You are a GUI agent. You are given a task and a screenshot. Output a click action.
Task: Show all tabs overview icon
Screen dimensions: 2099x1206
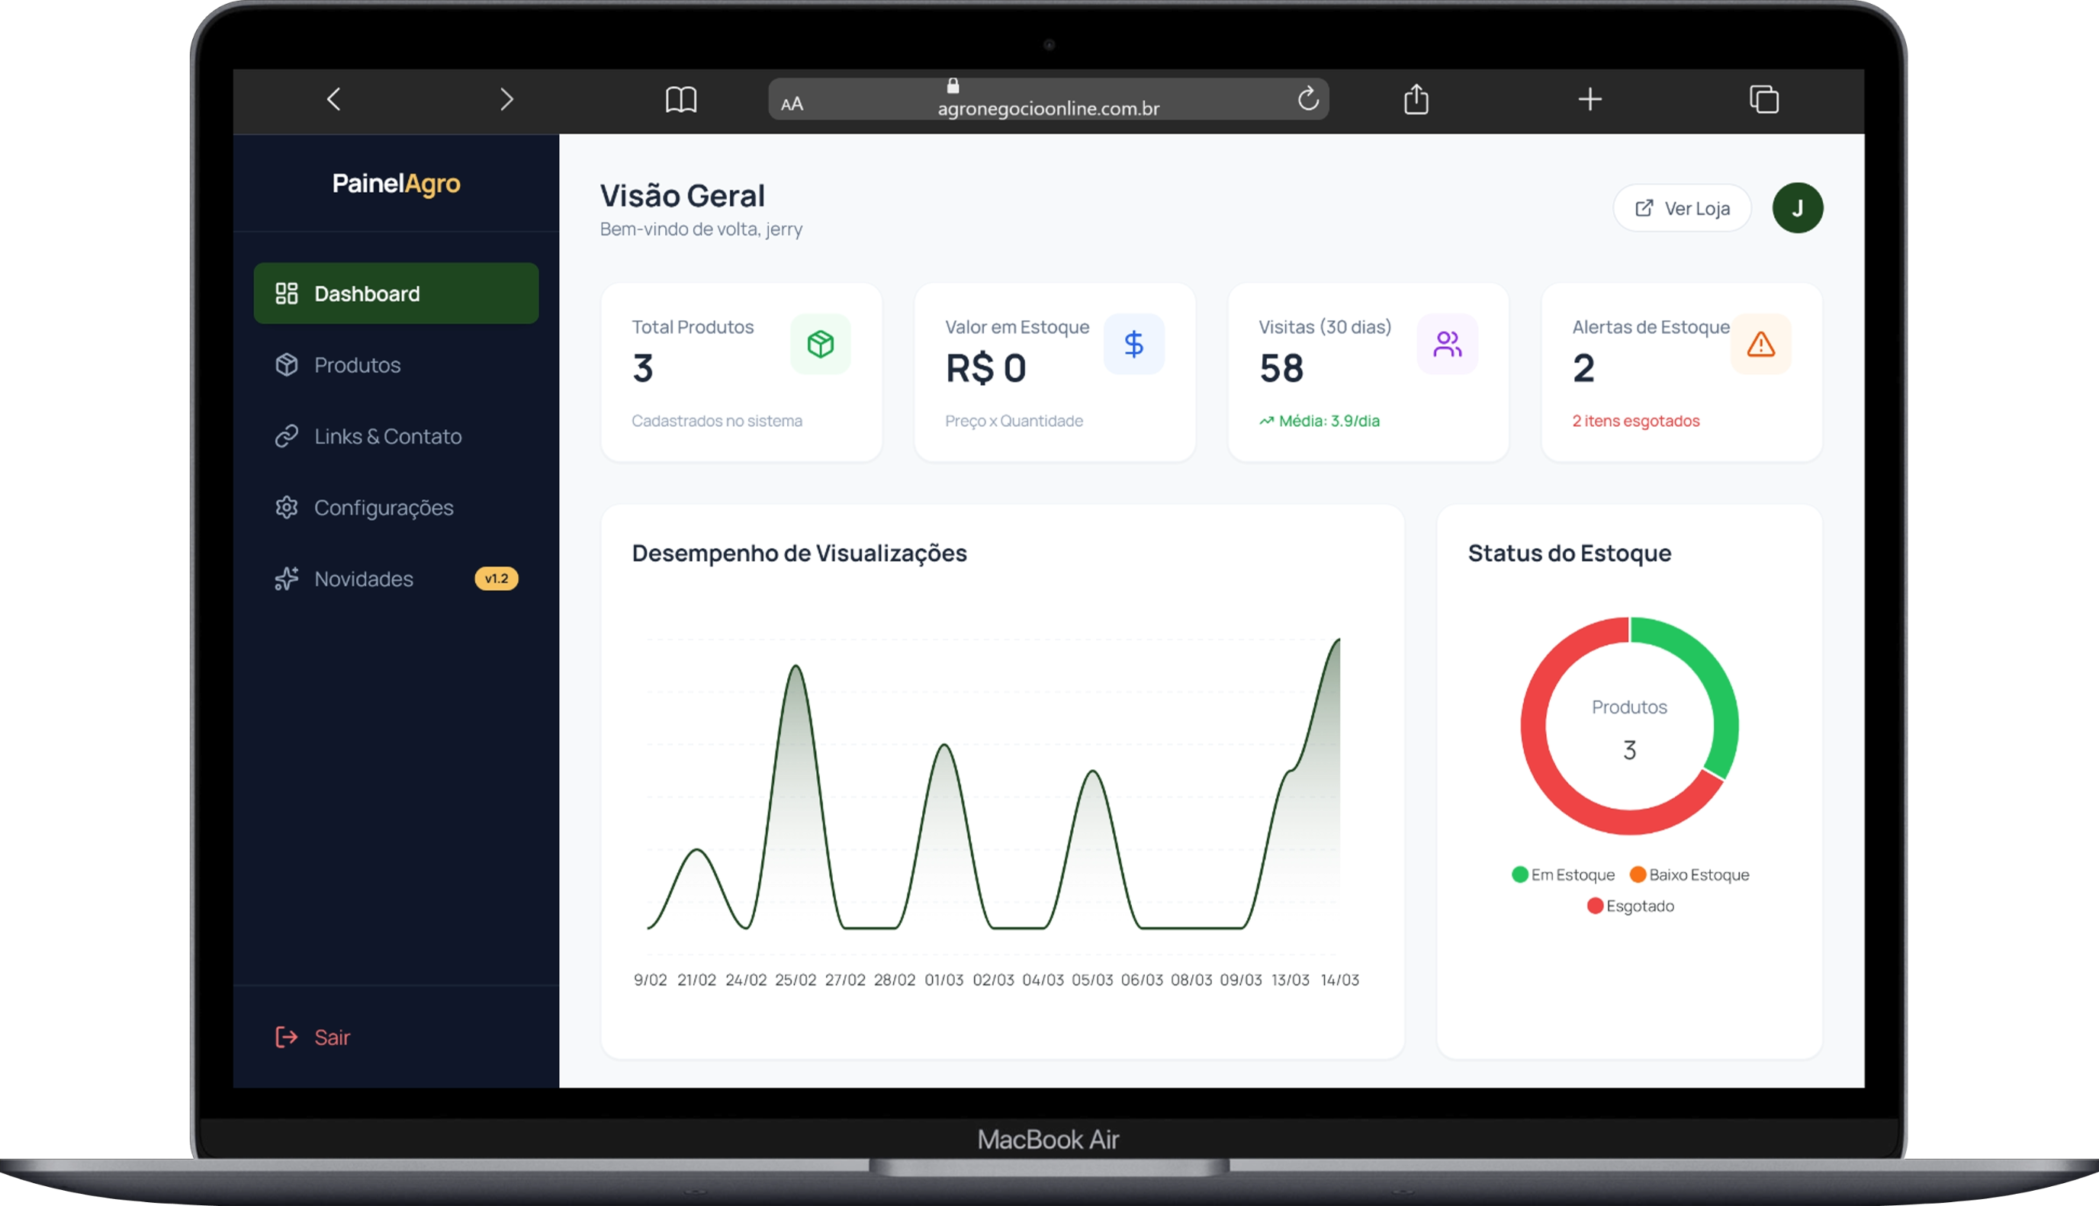pyautogui.click(x=1763, y=100)
